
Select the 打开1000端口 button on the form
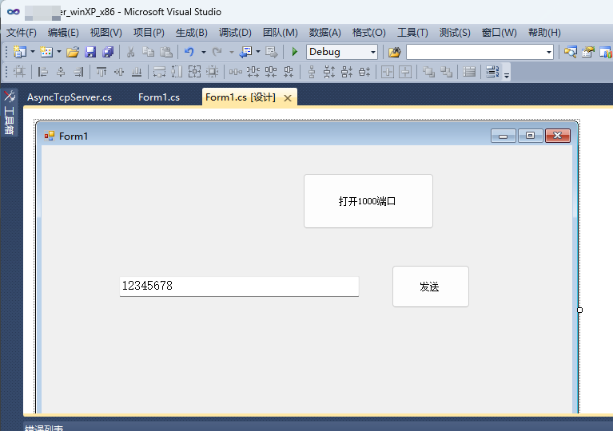click(368, 201)
